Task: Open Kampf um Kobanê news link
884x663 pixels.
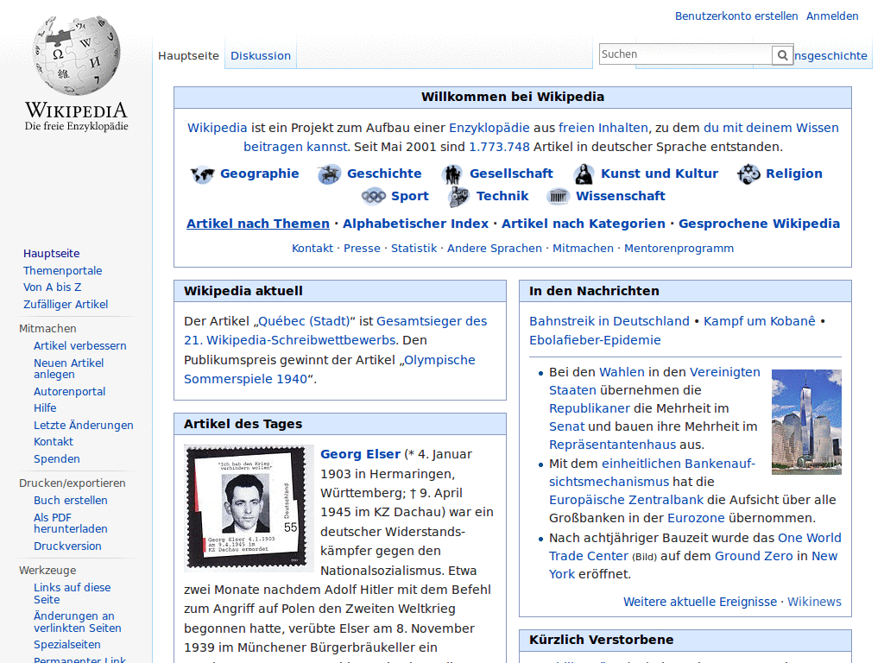Action: point(760,321)
